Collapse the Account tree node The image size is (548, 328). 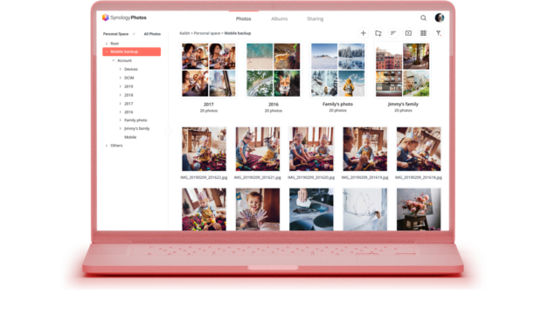(114, 60)
